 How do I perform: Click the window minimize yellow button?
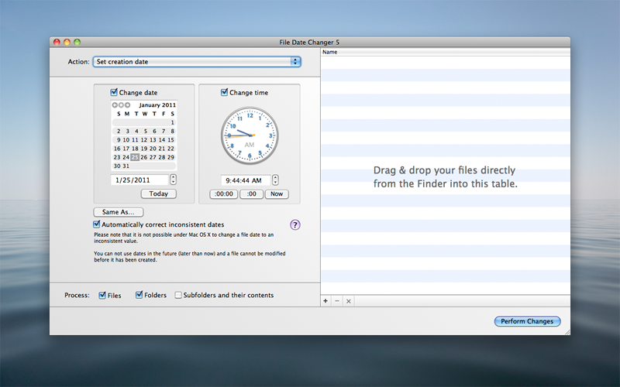[67, 42]
